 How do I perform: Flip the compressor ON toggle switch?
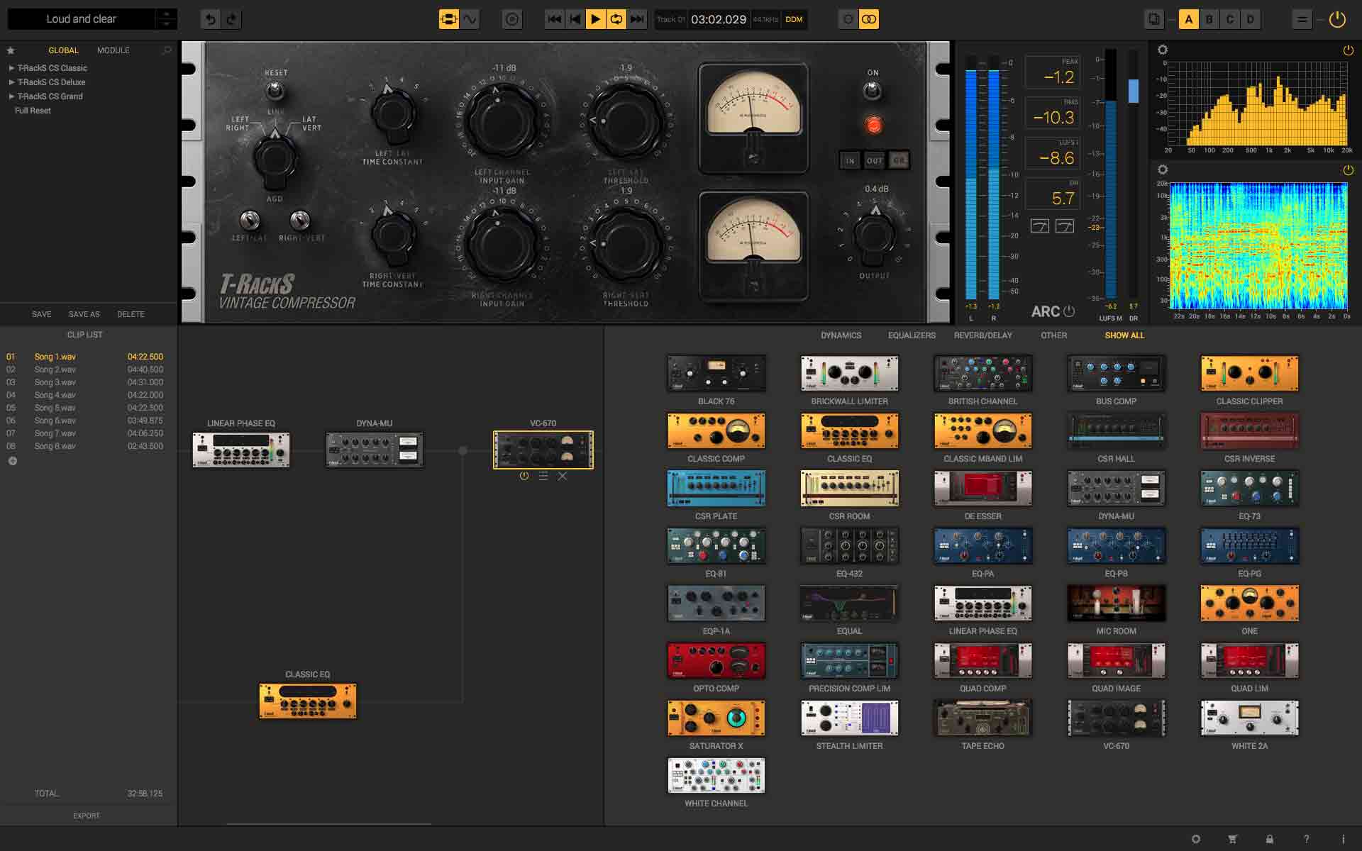point(873,90)
